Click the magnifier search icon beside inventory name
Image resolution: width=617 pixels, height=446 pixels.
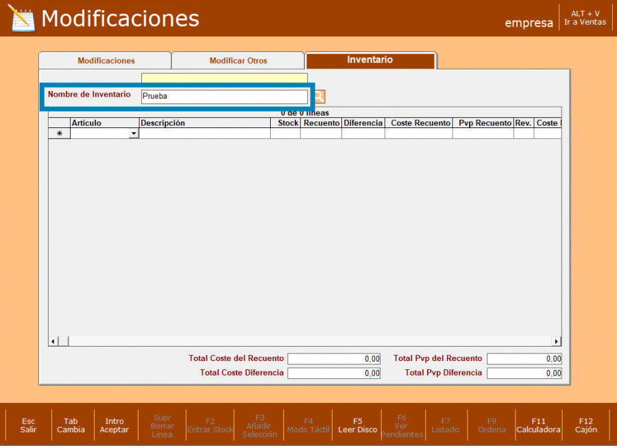pyautogui.click(x=319, y=97)
